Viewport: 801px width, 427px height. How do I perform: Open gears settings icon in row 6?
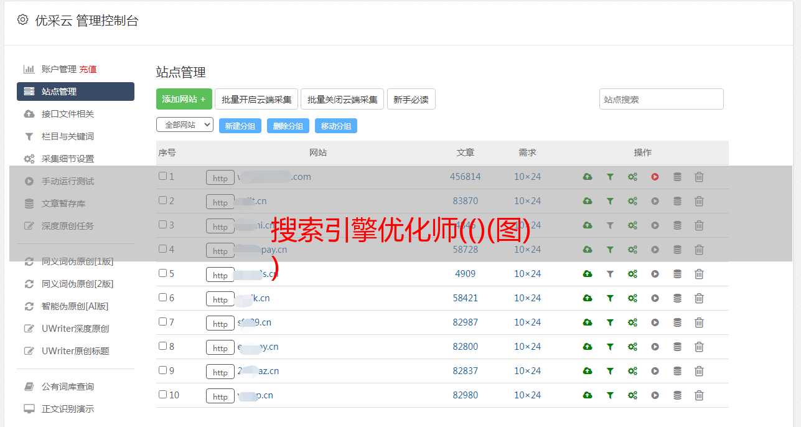[x=632, y=298]
